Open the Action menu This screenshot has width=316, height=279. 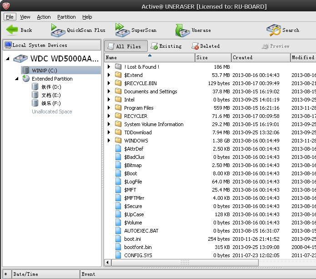(44, 17)
